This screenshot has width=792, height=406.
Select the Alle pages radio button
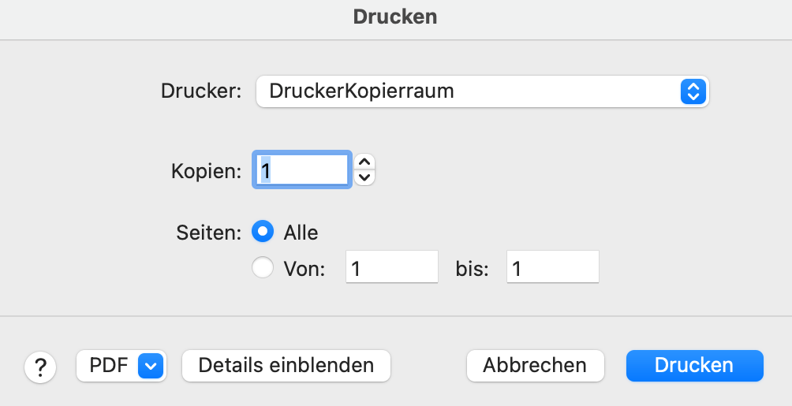[x=263, y=232]
